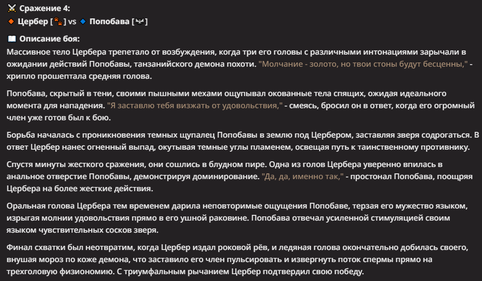Click the quote 'Молчание - золото'

tap(363, 64)
